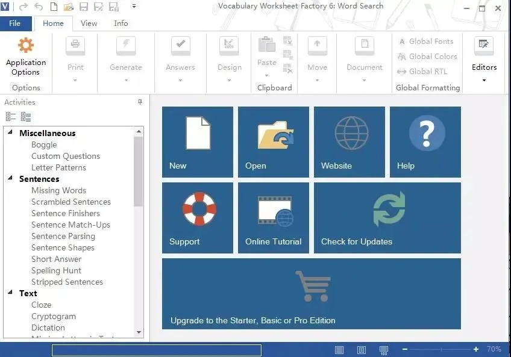Click Open folder icon in title bar
This screenshot has width=511, height=357.
click(x=69, y=7)
